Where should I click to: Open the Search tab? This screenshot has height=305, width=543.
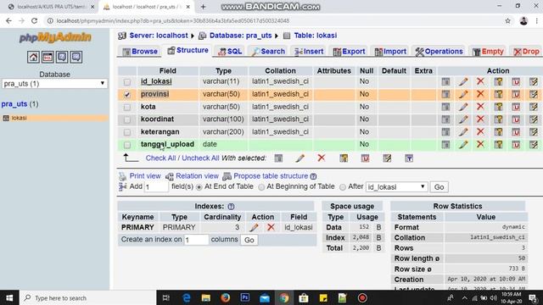[268, 52]
